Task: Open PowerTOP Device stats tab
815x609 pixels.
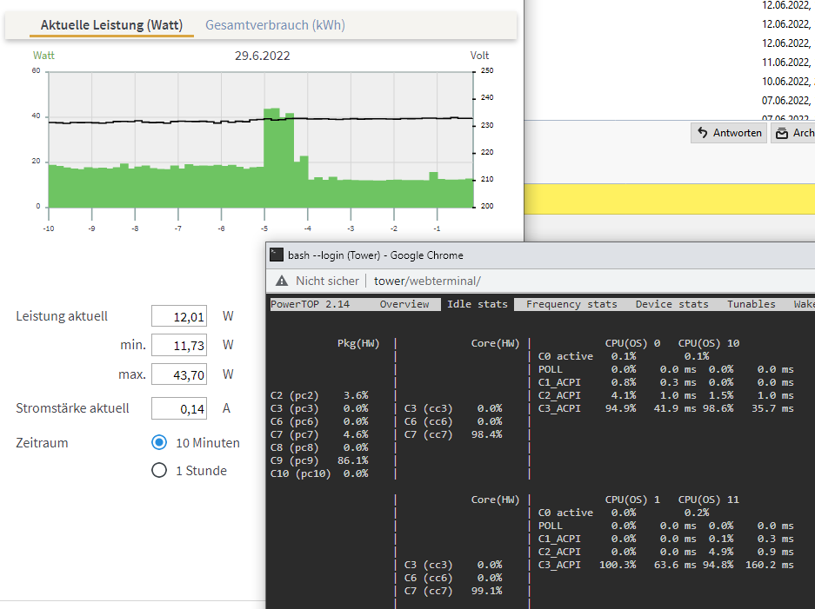Action: coord(671,304)
